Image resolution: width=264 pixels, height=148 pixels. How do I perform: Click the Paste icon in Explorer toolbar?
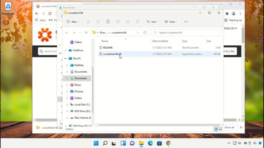pyautogui.click(x=108, y=22)
